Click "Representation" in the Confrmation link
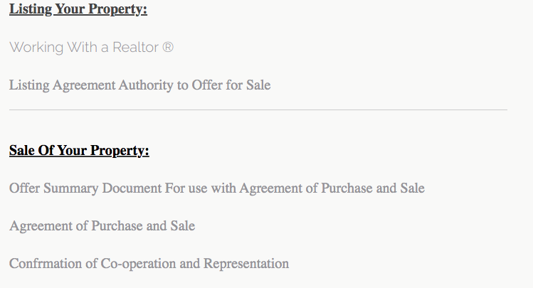 click(246, 264)
